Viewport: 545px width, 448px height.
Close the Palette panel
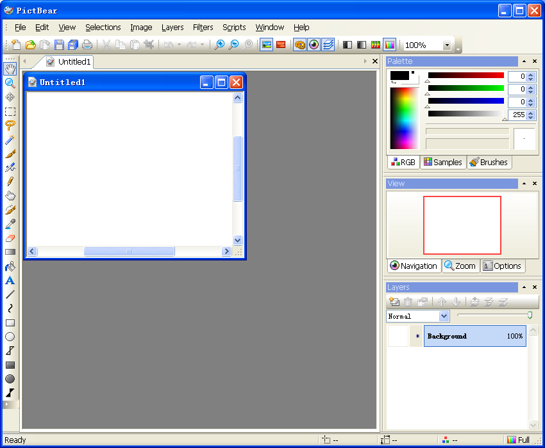click(x=535, y=61)
